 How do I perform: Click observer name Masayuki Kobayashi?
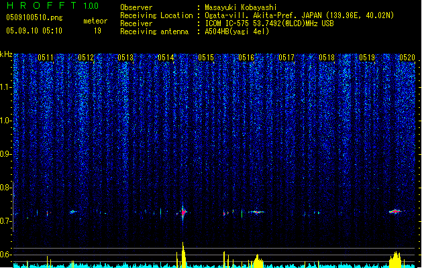coord(241,7)
